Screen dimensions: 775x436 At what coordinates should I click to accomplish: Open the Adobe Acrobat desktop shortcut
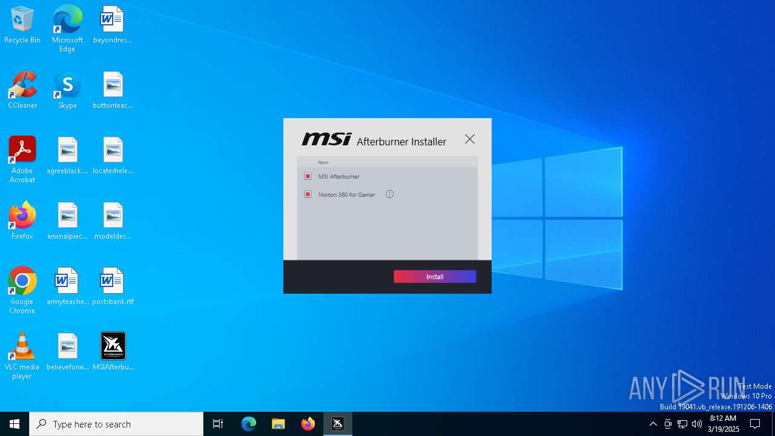click(22, 160)
